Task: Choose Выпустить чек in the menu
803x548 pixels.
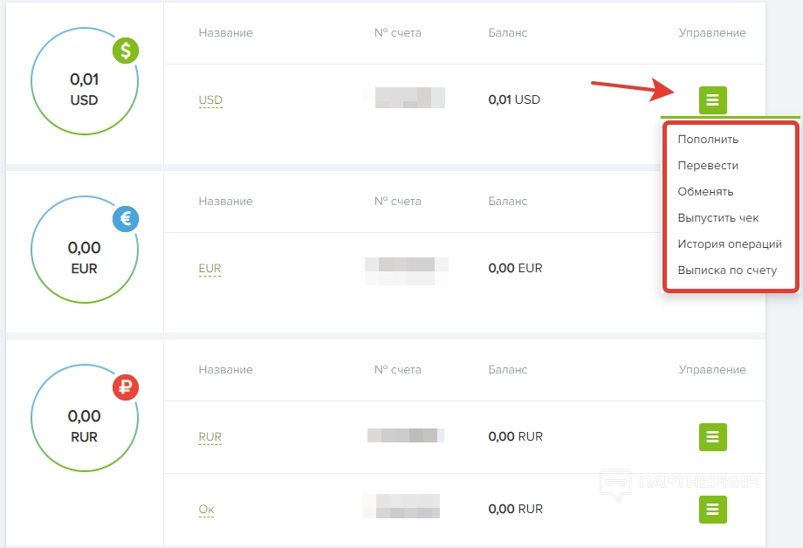Action: pos(718,217)
